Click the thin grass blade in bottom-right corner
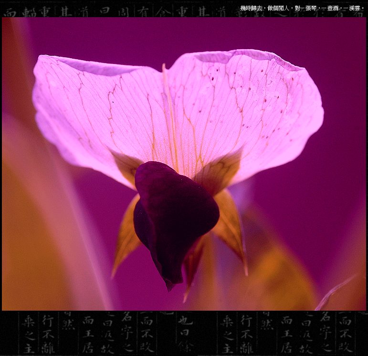This screenshot has height=356, width=368. pos(334,292)
